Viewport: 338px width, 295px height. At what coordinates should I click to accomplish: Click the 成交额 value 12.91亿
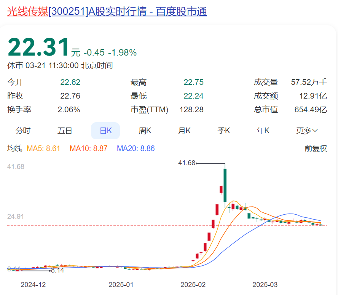313,96
